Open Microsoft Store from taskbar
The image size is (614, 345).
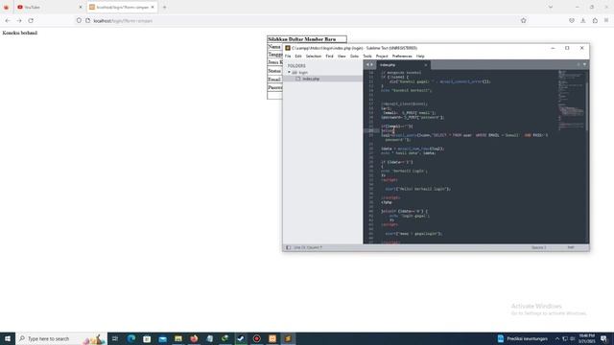pos(147,338)
